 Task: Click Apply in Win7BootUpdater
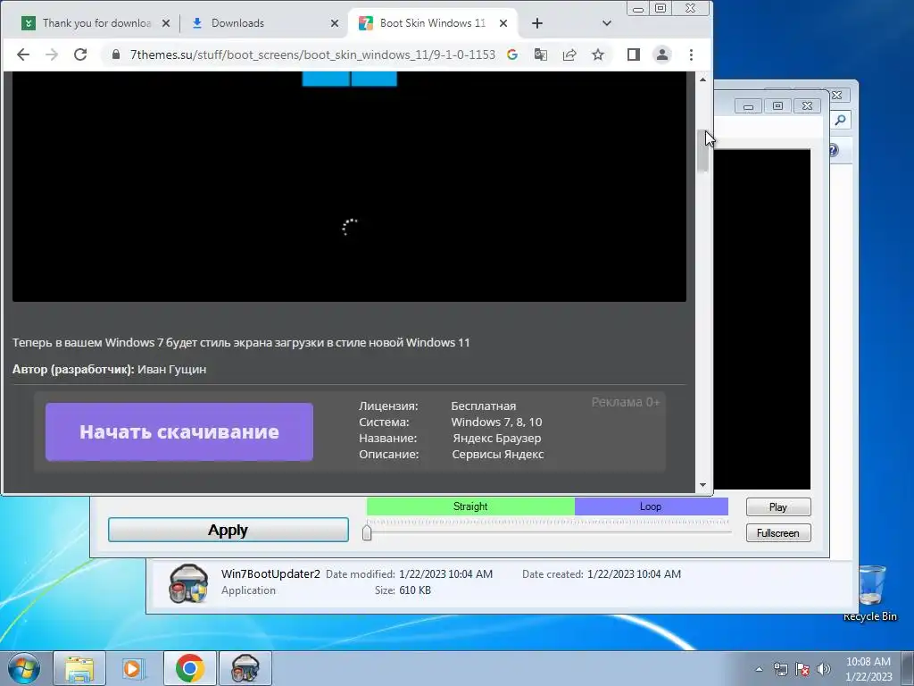[228, 531]
